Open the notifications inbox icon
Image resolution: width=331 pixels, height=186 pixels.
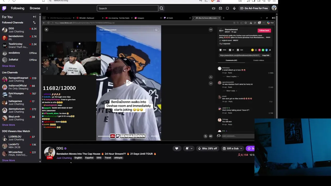pos(220,8)
